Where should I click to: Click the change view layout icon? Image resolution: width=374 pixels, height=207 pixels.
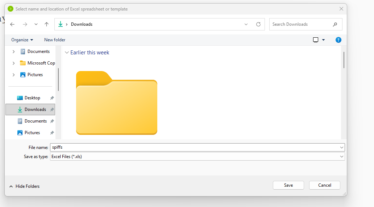316,40
